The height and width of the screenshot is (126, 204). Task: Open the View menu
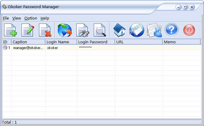pos(17,18)
